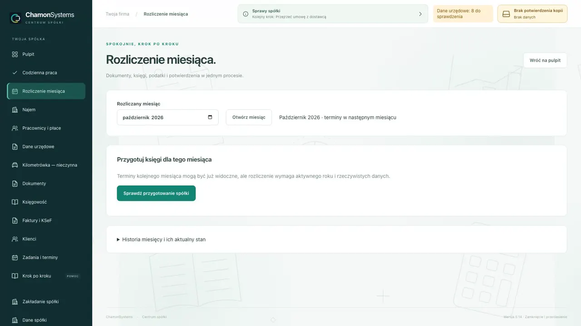This screenshot has width=581, height=326.
Task: Follow the Twoja firma breadcrumb link
Action: (x=118, y=14)
